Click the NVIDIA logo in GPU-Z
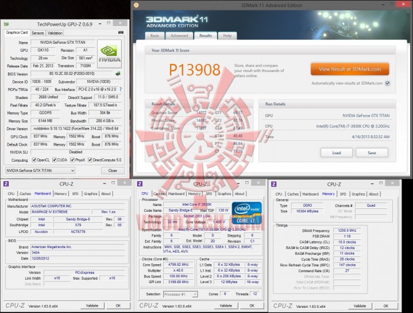Image resolution: width=413 pixels, height=313 pixels. [109, 54]
